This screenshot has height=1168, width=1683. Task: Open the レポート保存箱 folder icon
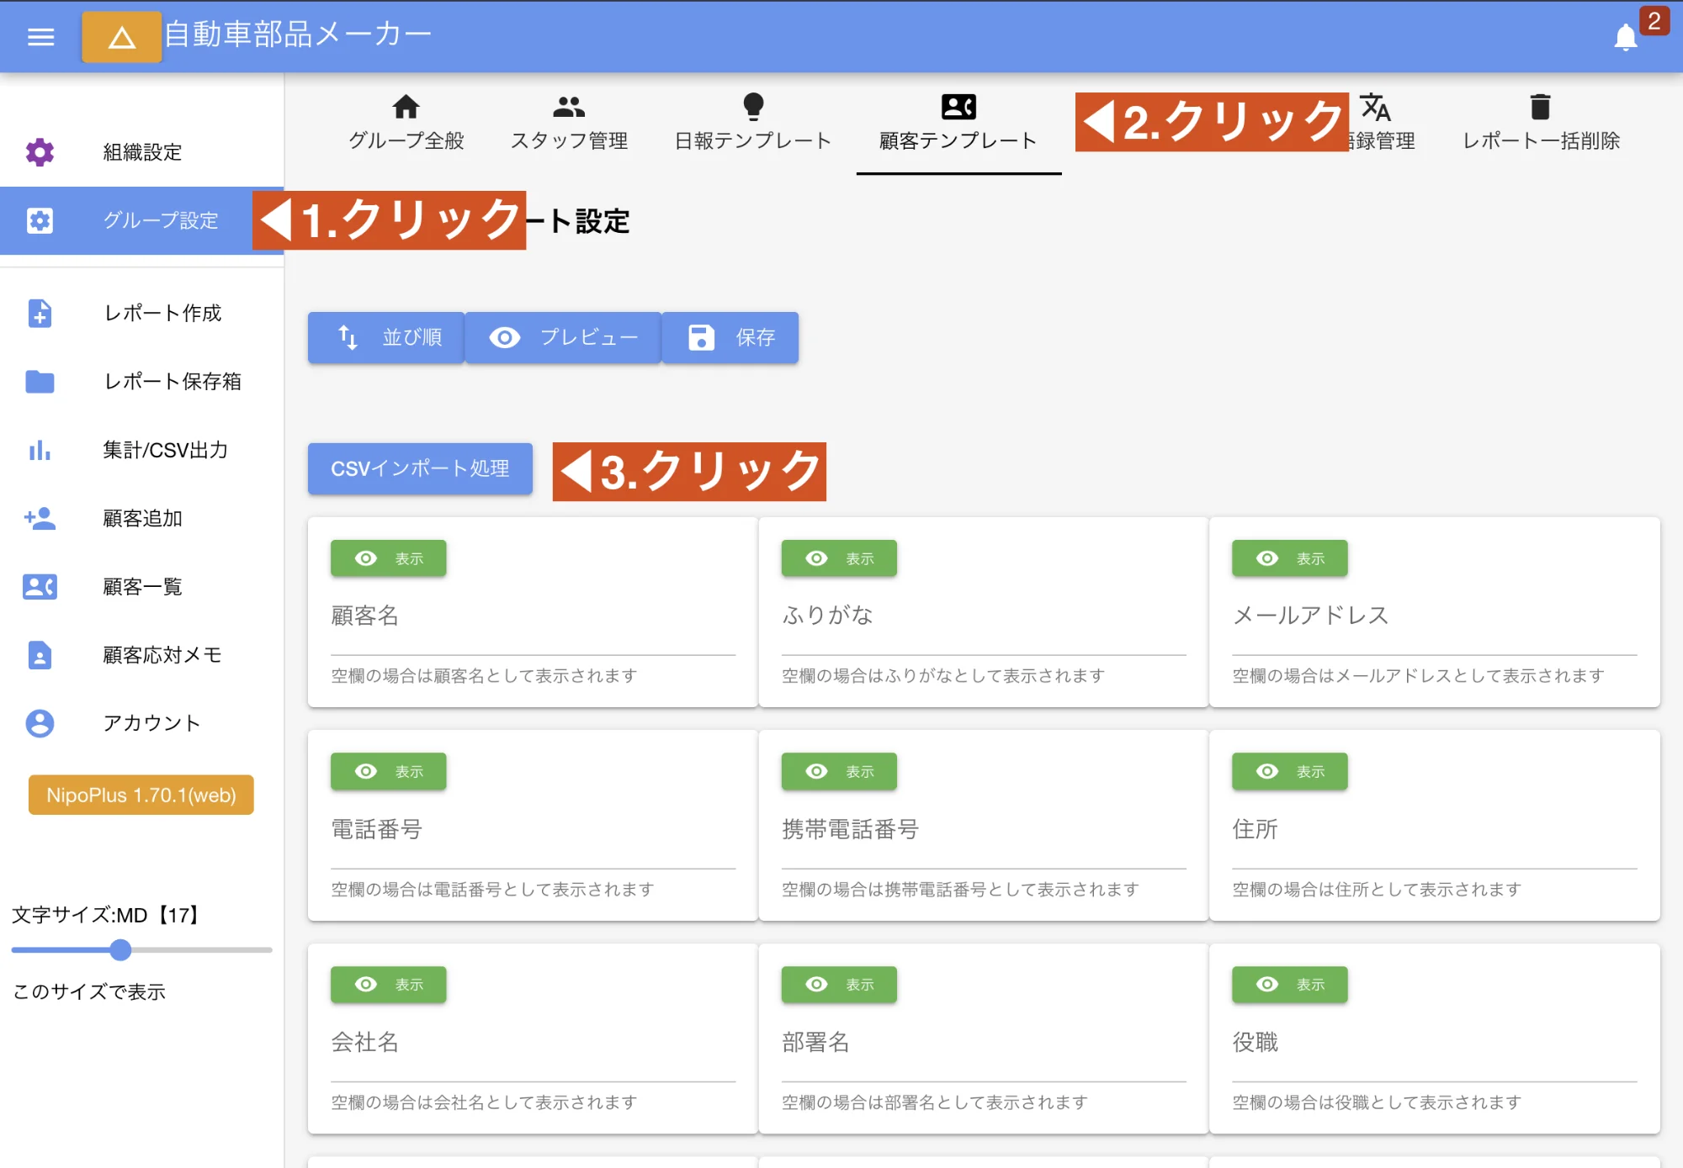(39, 383)
